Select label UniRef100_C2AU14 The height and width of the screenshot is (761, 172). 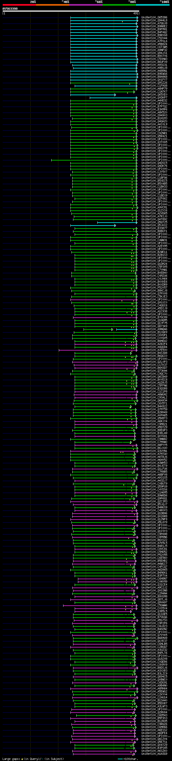pyautogui.click(x=154, y=697)
